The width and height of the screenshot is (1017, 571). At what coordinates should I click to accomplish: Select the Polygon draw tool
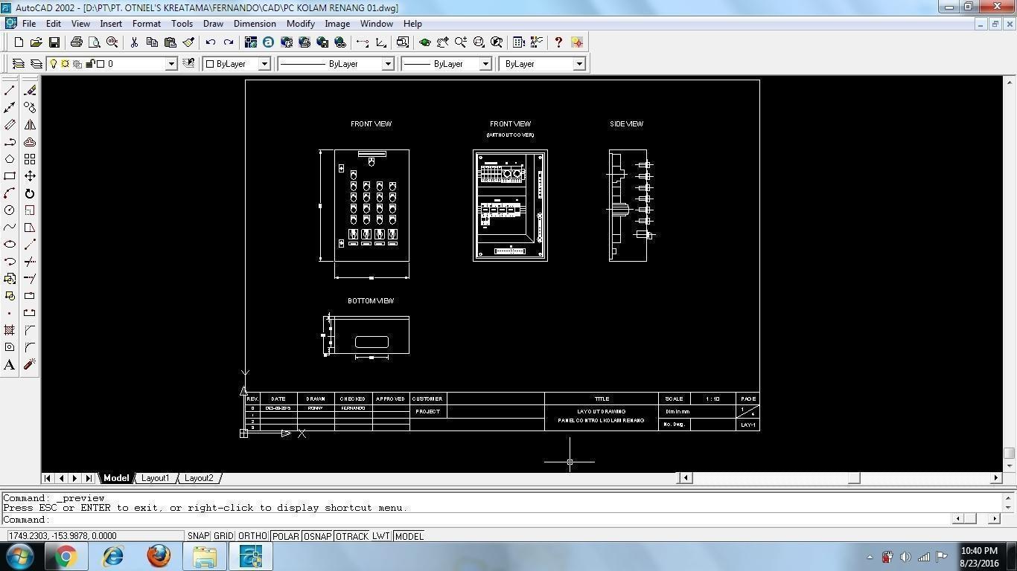click(9, 158)
